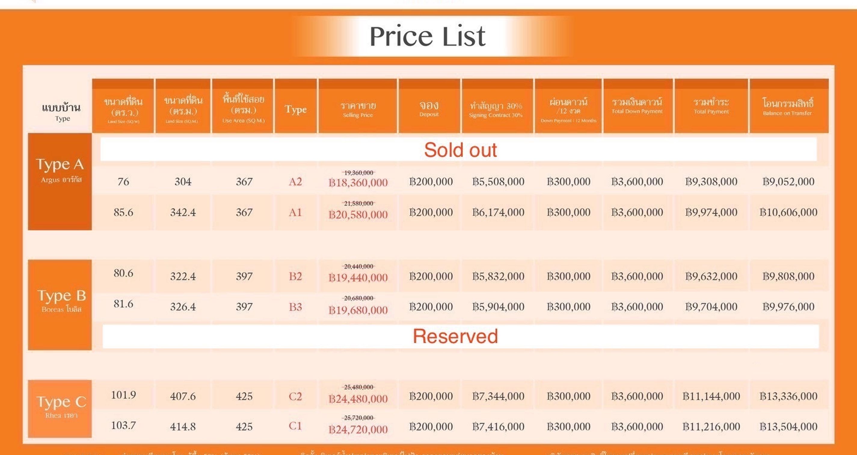Select the Type C Rhea label block
857x455 pixels.
click(x=60, y=408)
